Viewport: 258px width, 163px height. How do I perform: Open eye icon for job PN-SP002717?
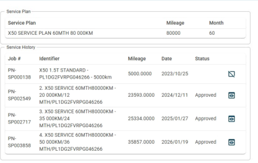pos(231,119)
